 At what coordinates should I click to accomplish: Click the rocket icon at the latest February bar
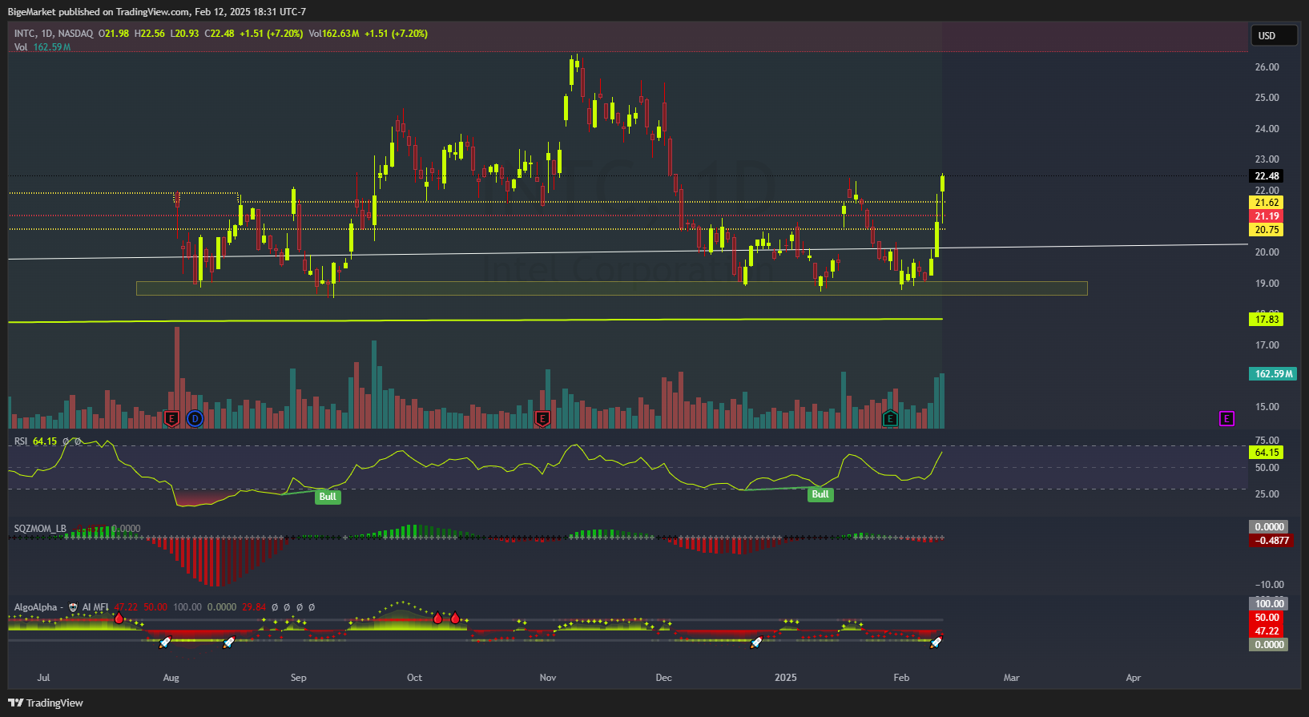click(936, 642)
